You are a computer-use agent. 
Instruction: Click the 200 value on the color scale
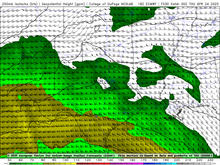pos(177,160)
